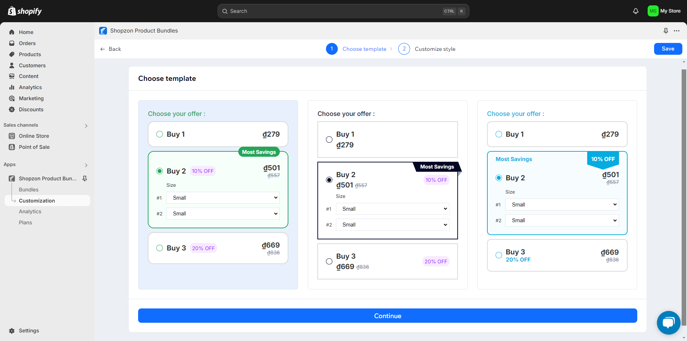Click the Shopzon app icon in sidebar
Viewport: 687px width, 341px height.
(12, 179)
